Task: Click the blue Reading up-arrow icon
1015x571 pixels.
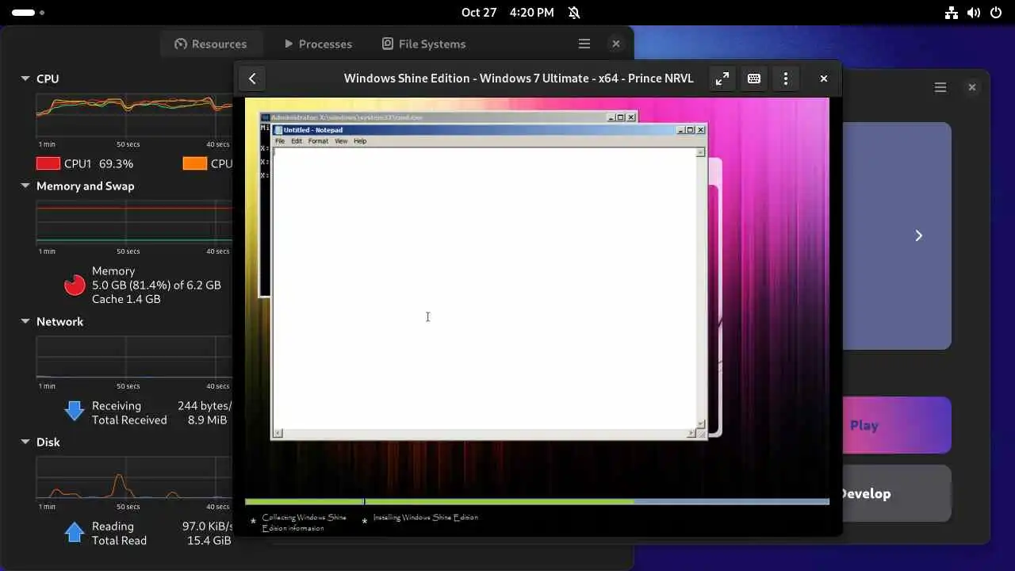Action: [x=75, y=531]
